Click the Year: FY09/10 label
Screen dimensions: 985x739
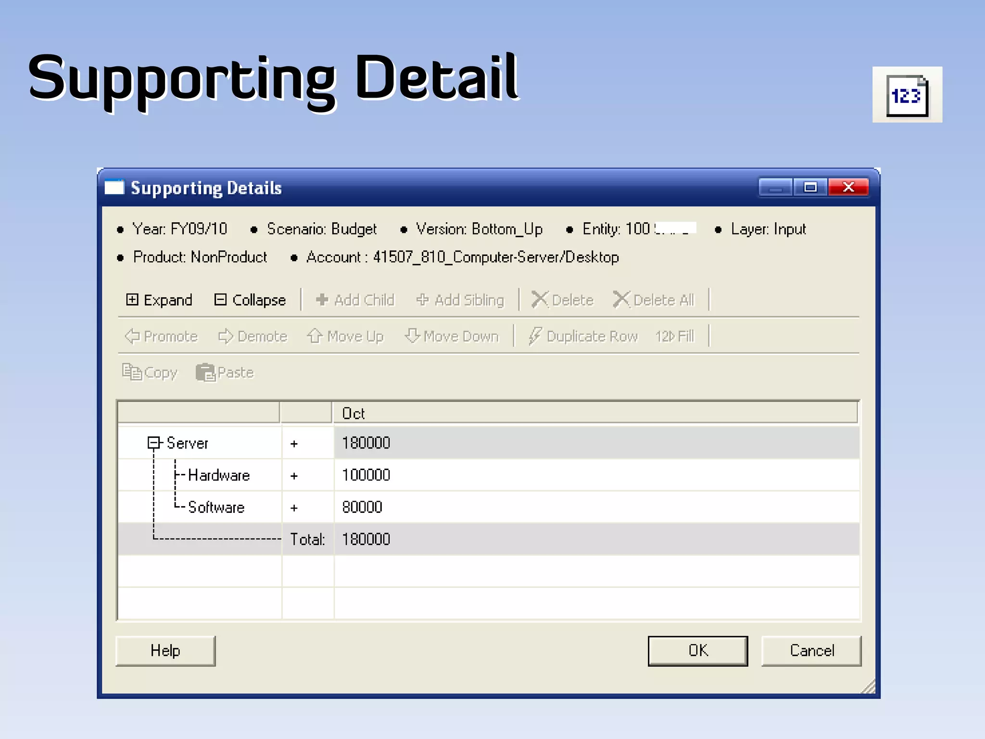point(180,229)
